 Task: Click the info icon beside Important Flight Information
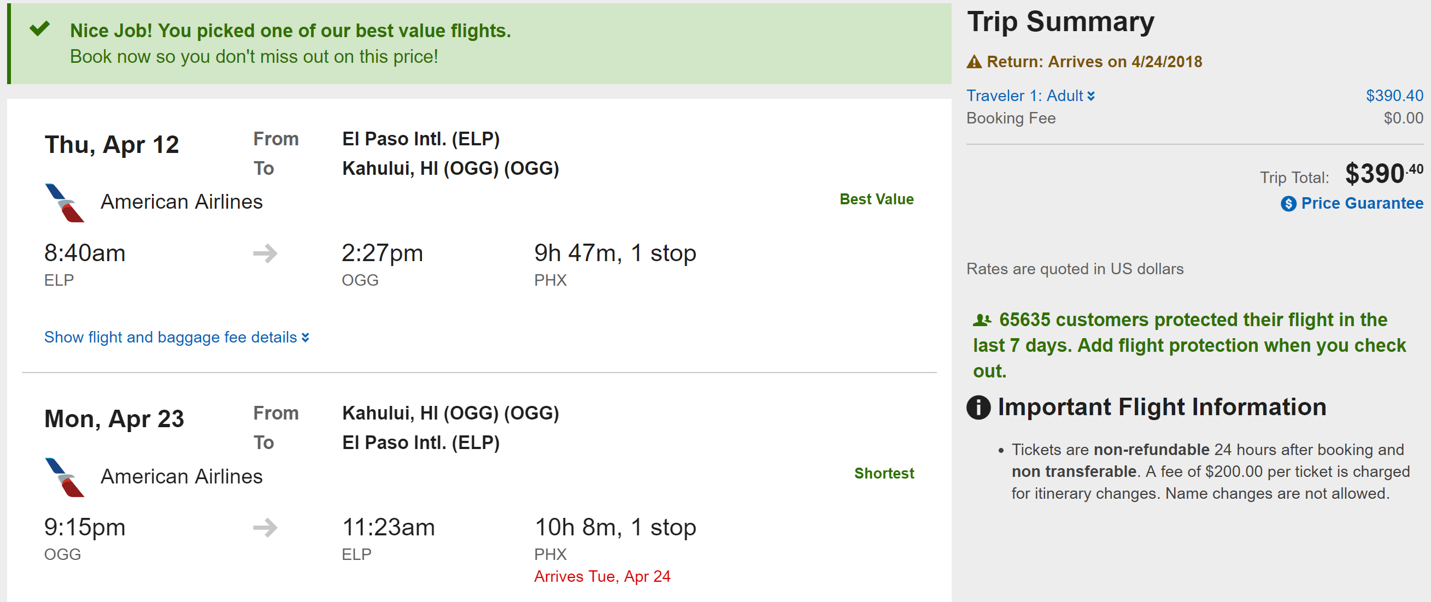coord(978,407)
